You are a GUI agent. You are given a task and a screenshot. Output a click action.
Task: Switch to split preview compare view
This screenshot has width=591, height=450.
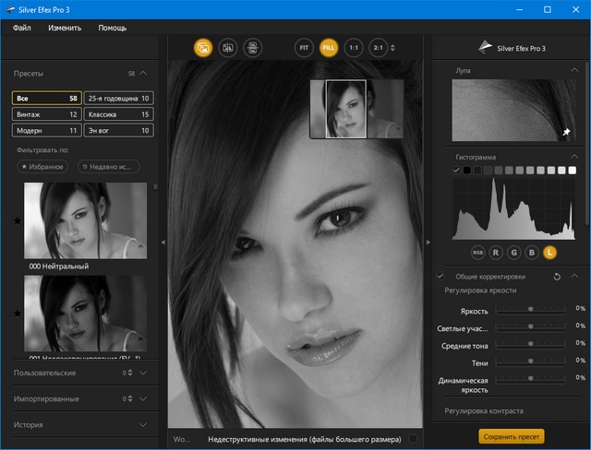pyautogui.click(x=227, y=47)
